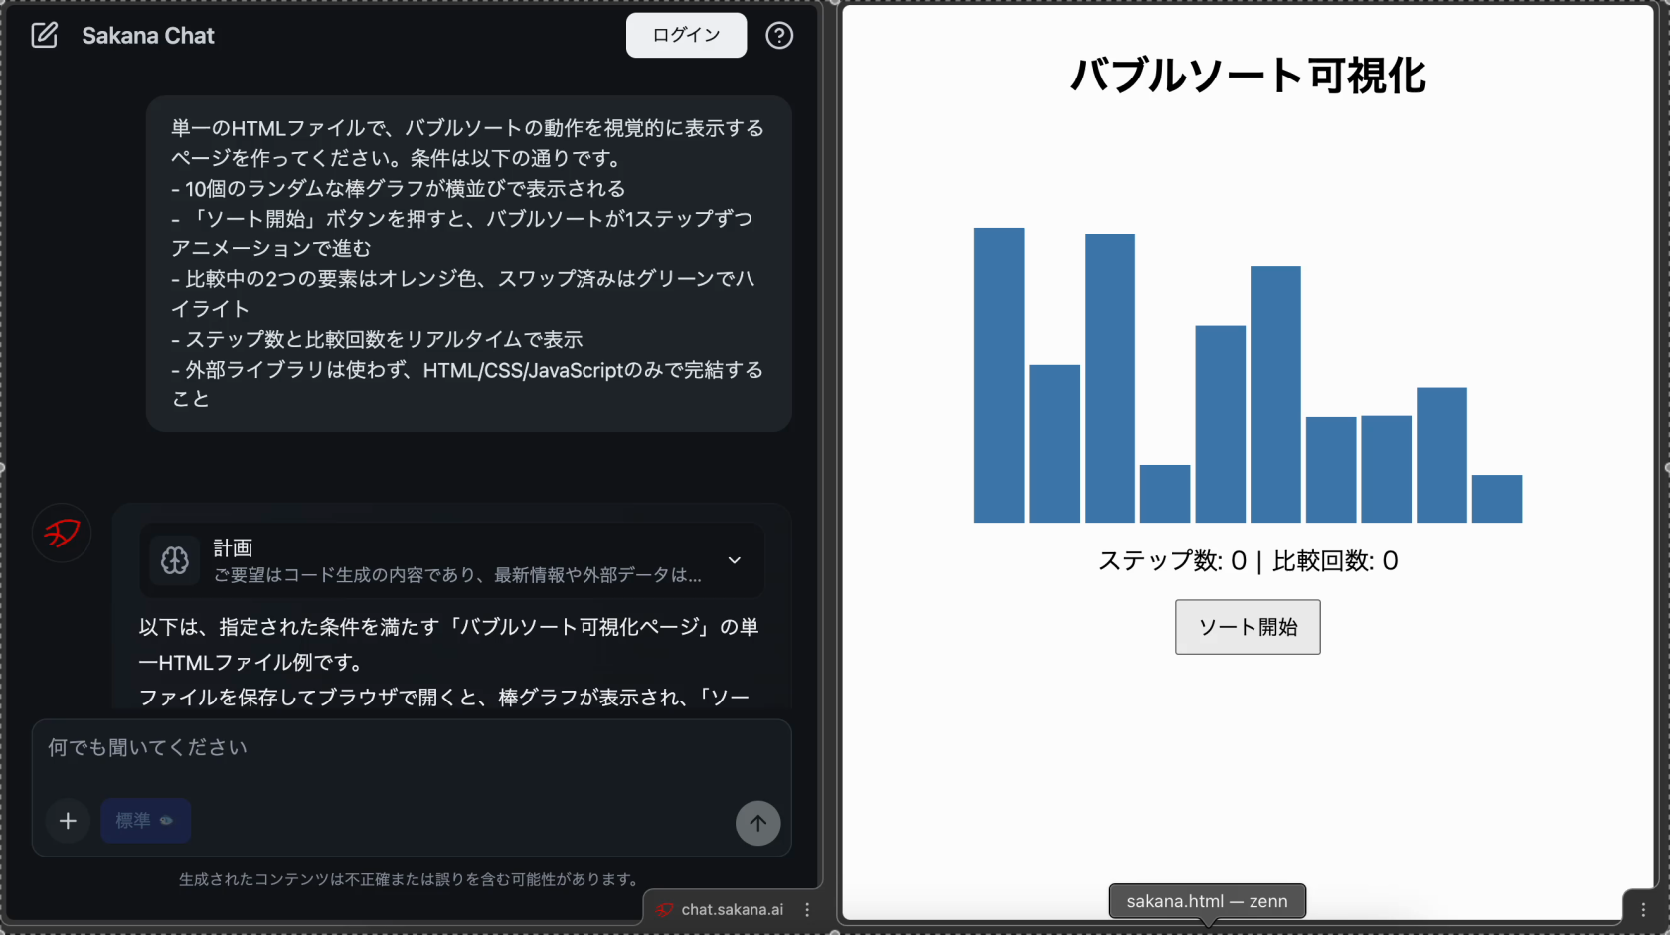Viewport: 1670px width, 935px height.
Task: Click the plus attachment button in the input box
Action: coord(67,821)
